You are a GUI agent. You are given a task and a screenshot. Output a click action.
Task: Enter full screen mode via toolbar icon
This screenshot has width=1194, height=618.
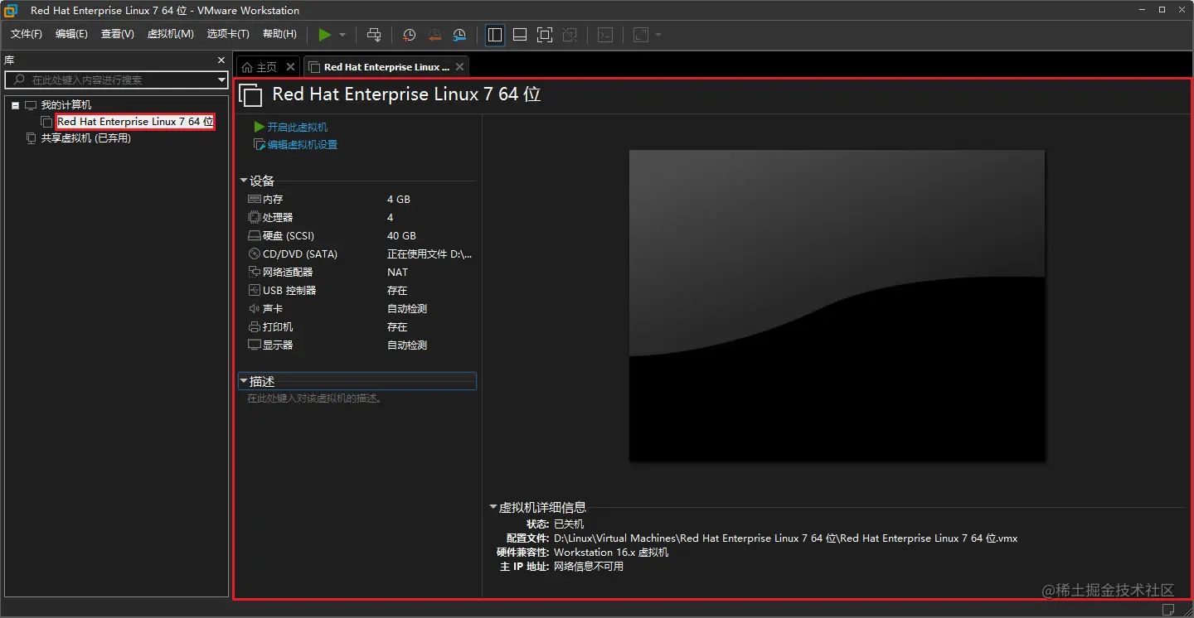click(x=545, y=35)
